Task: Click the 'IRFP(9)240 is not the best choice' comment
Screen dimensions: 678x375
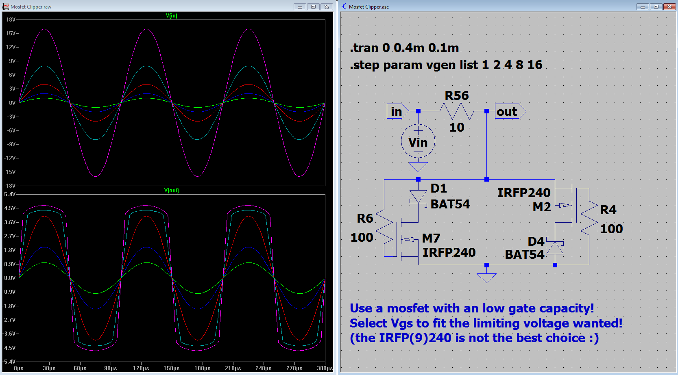Action: click(474, 338)
